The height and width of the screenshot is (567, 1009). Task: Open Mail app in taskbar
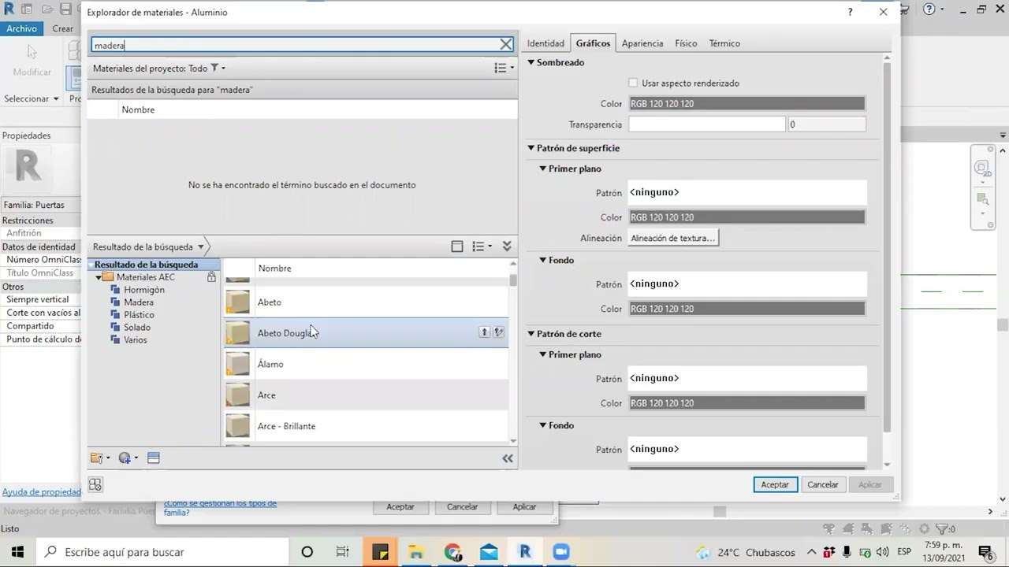pos(489,552)
